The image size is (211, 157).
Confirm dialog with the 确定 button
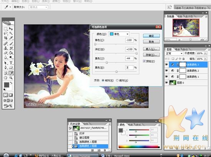pos(152,36)
